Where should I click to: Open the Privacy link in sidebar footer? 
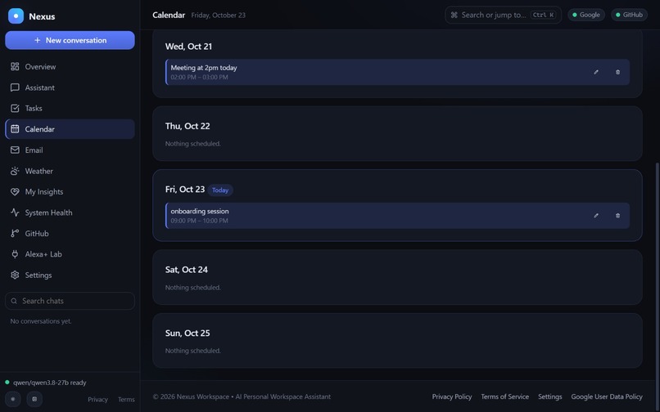click(97, 400)
